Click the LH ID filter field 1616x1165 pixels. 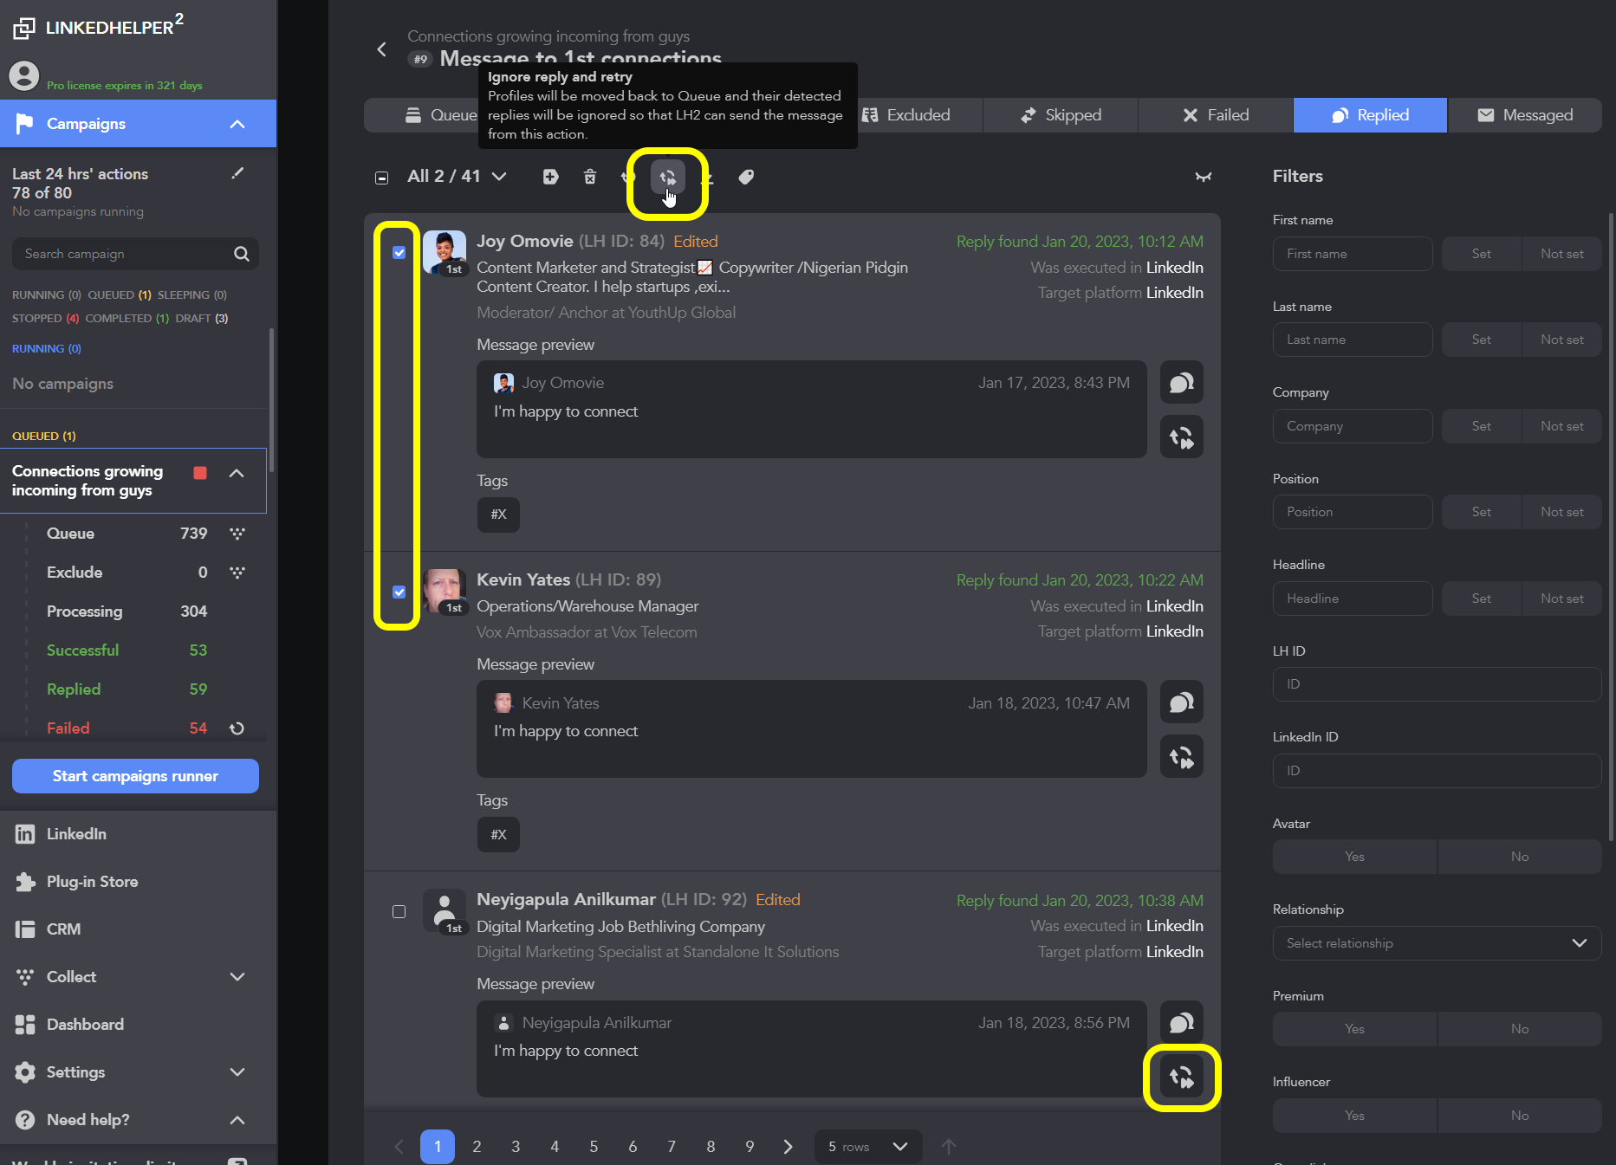1437,684
